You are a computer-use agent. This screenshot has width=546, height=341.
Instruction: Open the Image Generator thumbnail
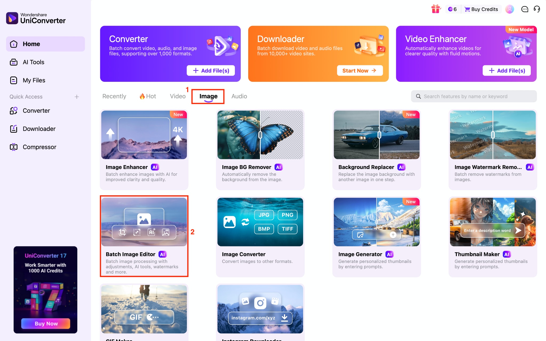point(376,222)
